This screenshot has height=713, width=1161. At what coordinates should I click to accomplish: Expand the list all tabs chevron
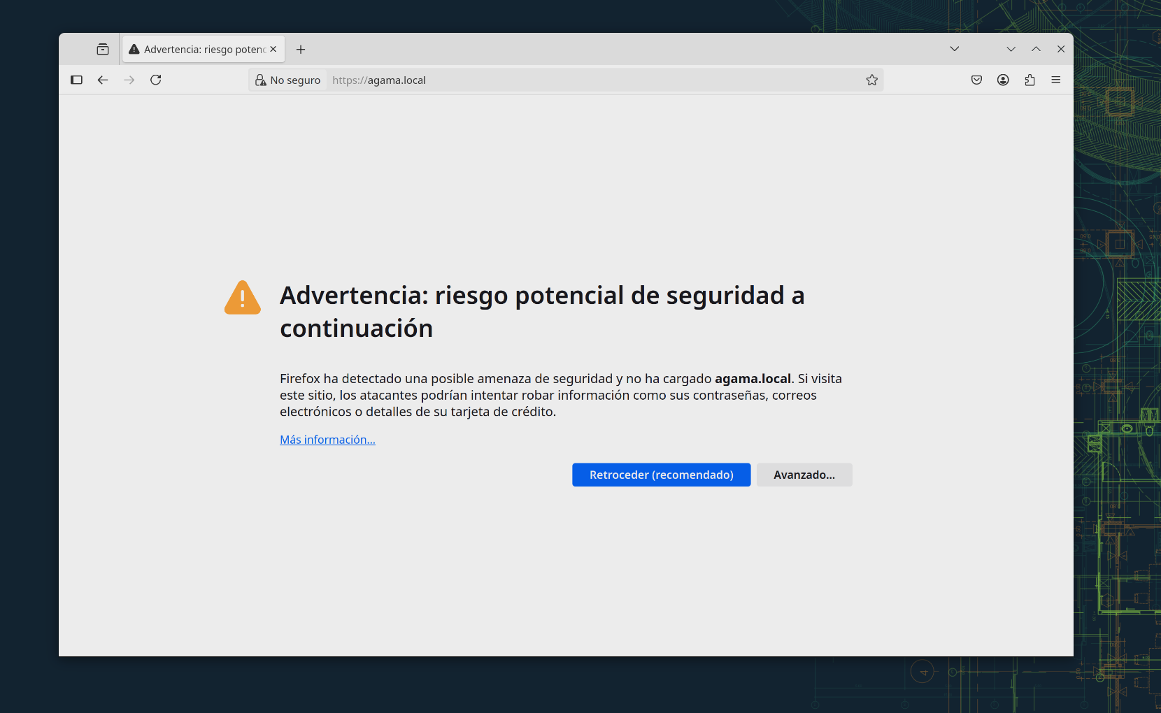[x=954, y=49]
